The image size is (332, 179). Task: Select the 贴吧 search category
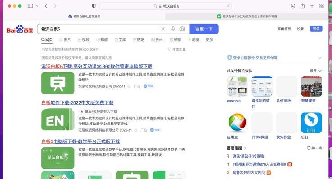point(139,39)
